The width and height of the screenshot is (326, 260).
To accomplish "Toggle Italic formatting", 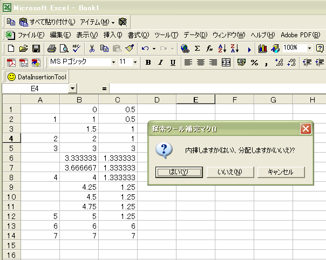I will tap(160, 63).
